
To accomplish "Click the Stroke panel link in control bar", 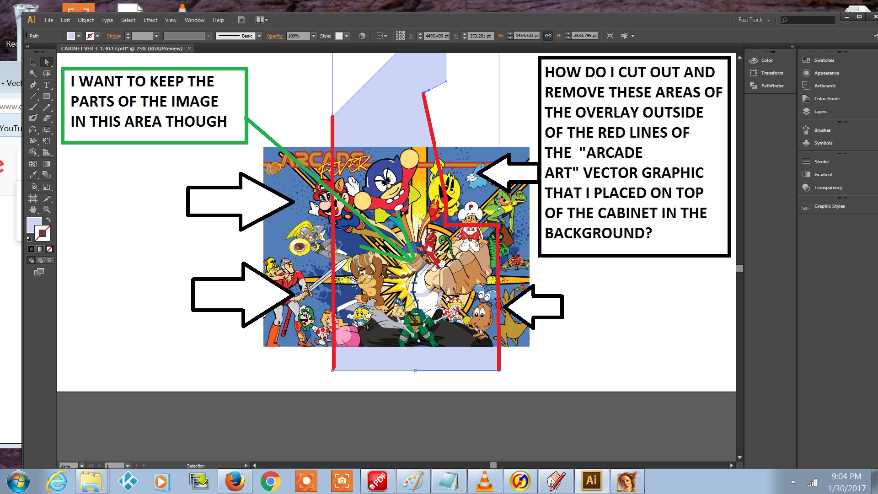I will pyautogui.click(x=114, y=36).
